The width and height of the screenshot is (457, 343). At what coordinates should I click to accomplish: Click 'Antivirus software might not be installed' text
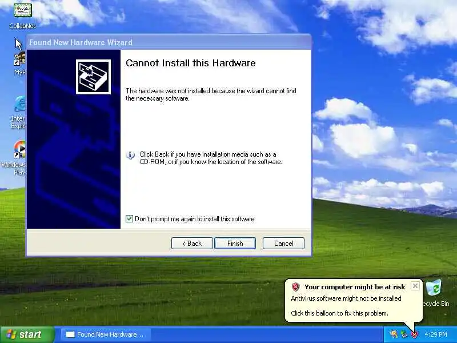point(346,298)
